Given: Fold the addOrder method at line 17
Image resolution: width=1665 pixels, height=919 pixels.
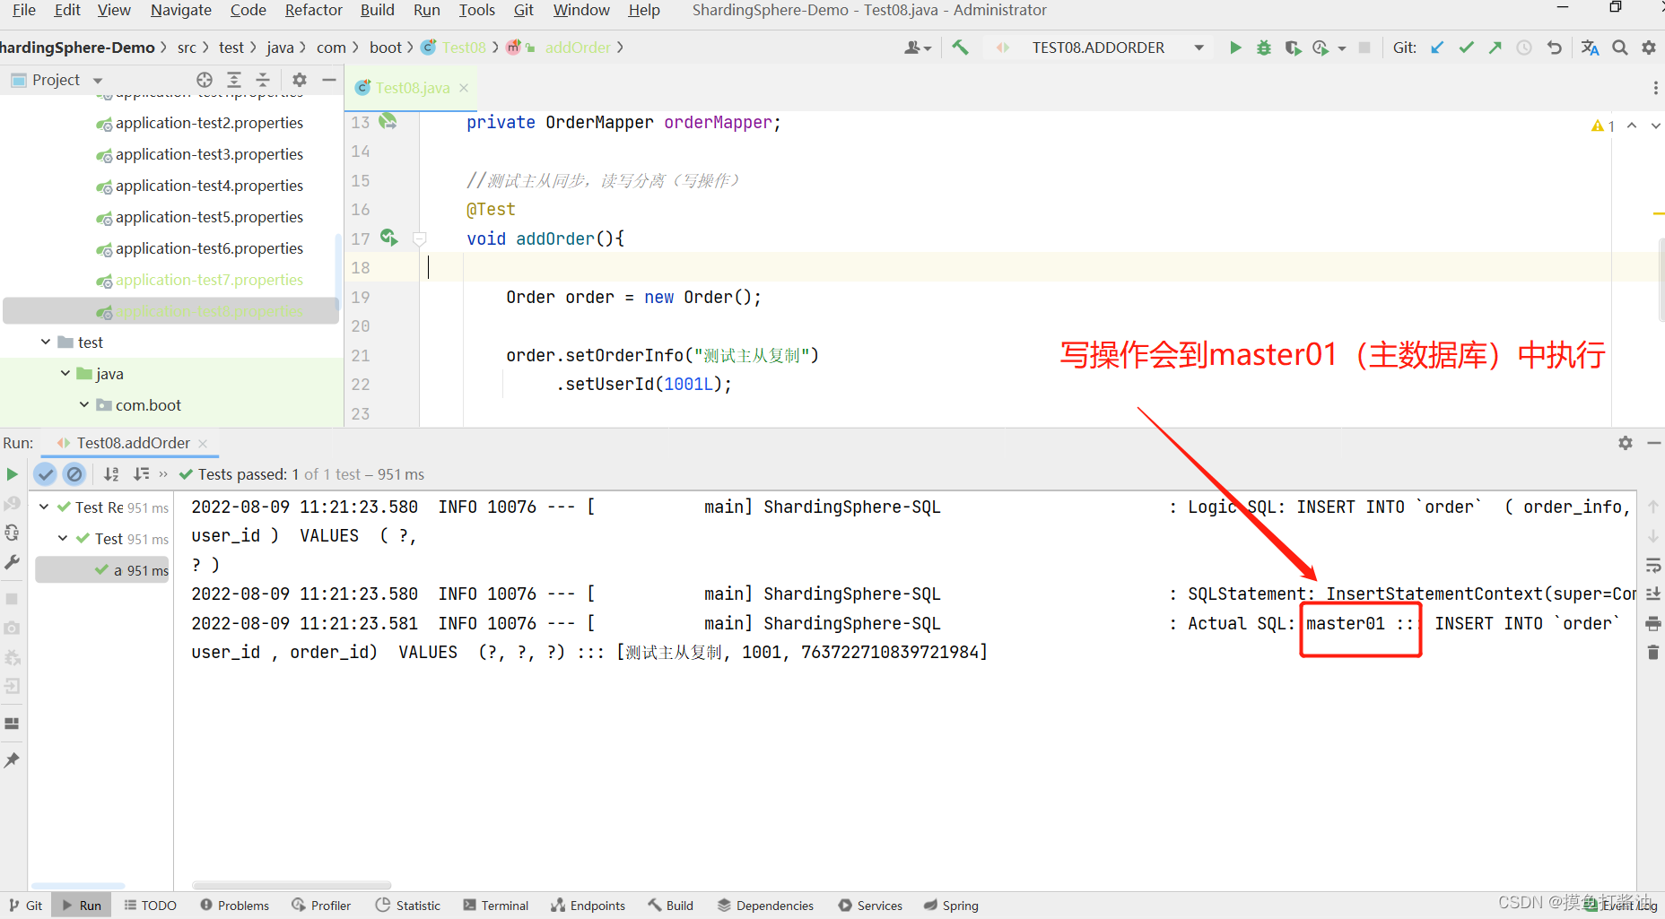Looking at the screenshot, I should pyautogui.click(x=419, y=238).
